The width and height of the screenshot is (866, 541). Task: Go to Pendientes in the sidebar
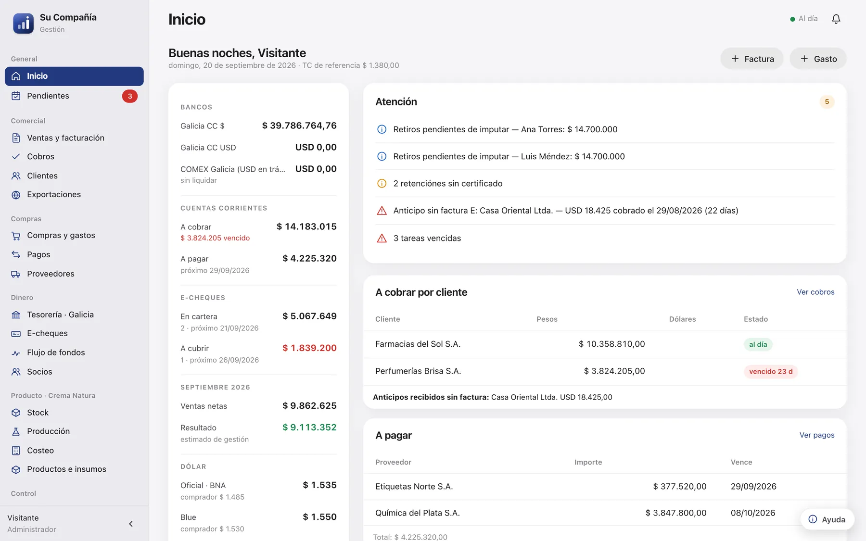tap(74, 96)
